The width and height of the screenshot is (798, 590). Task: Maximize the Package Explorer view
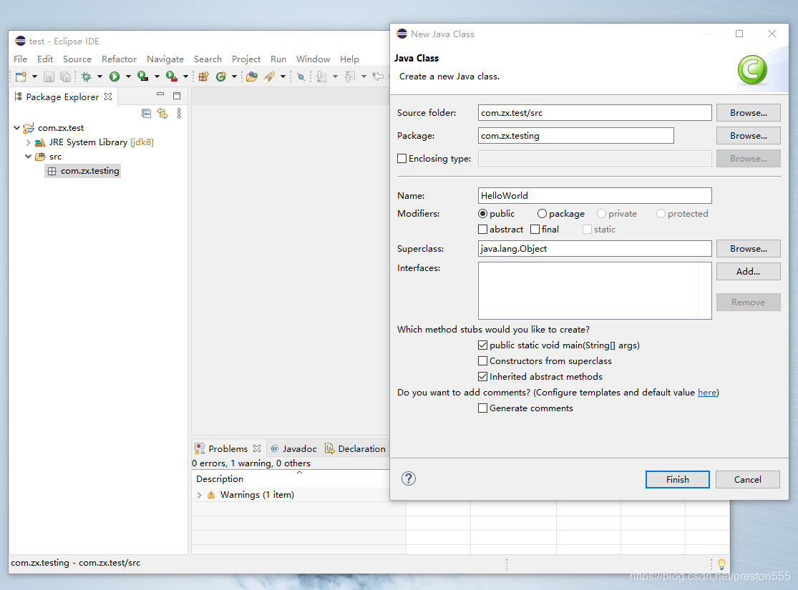coord(177,96)
